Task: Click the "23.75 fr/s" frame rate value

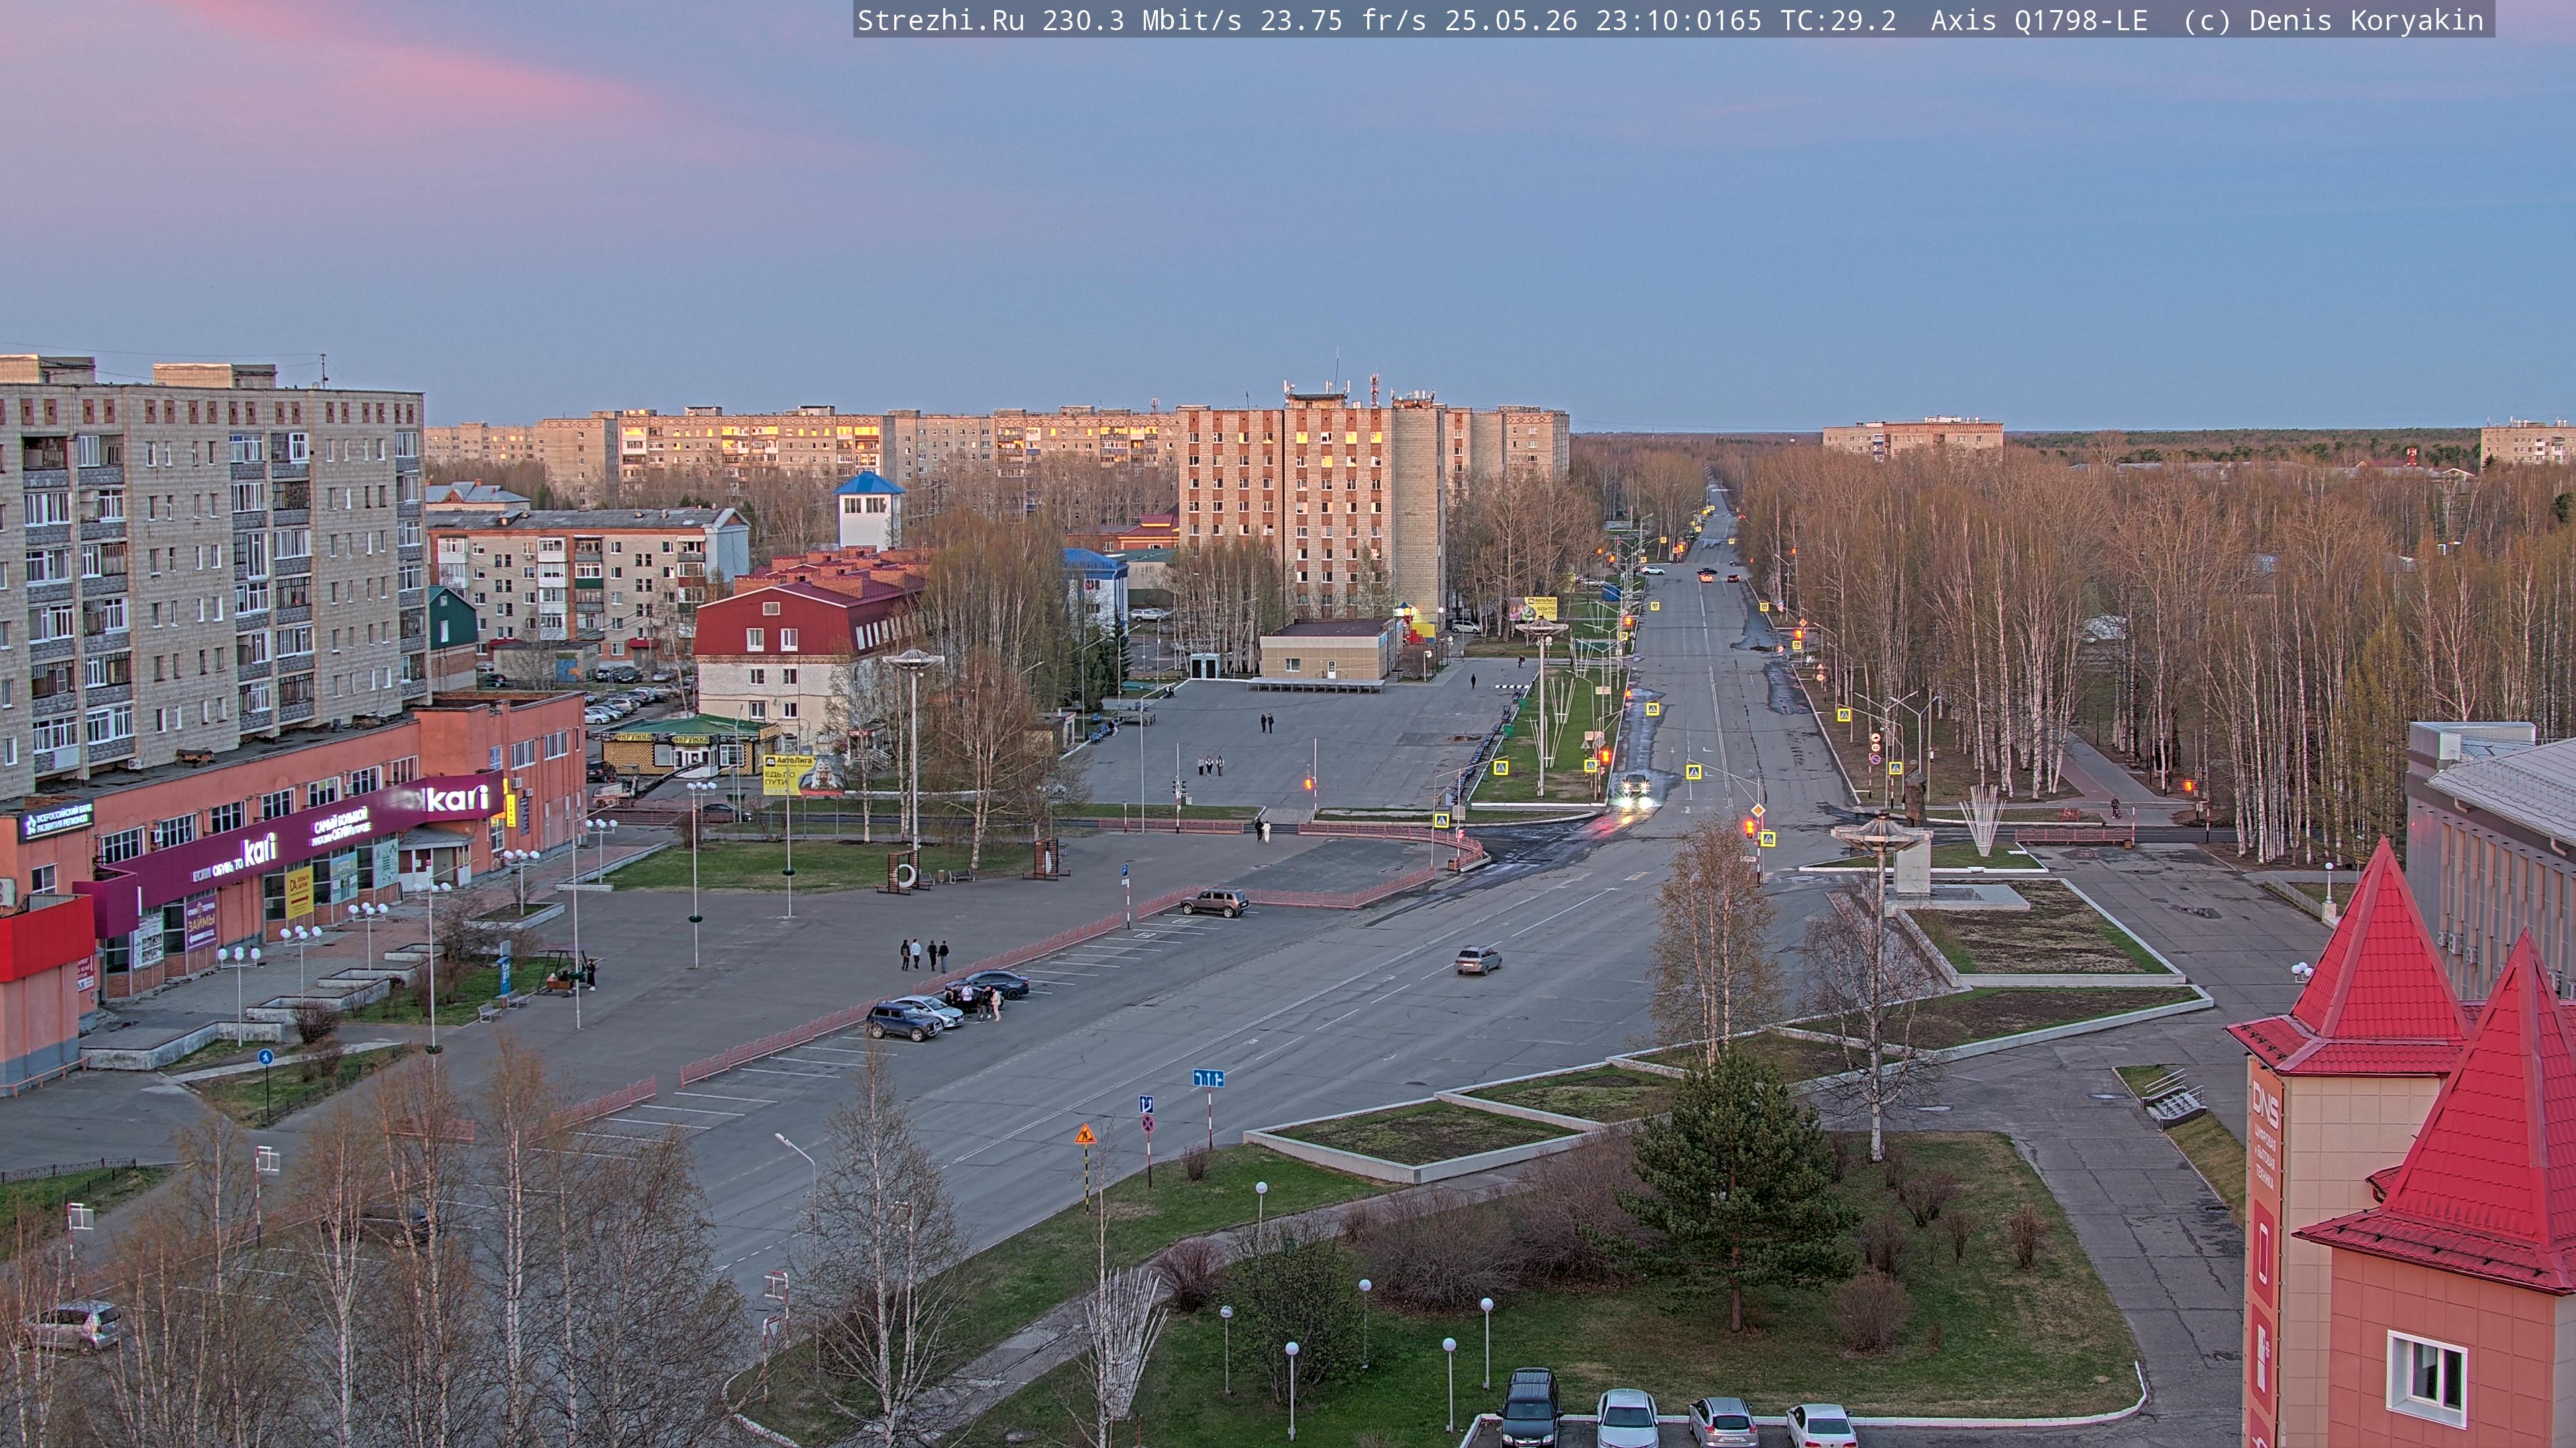Action: 1343,20
